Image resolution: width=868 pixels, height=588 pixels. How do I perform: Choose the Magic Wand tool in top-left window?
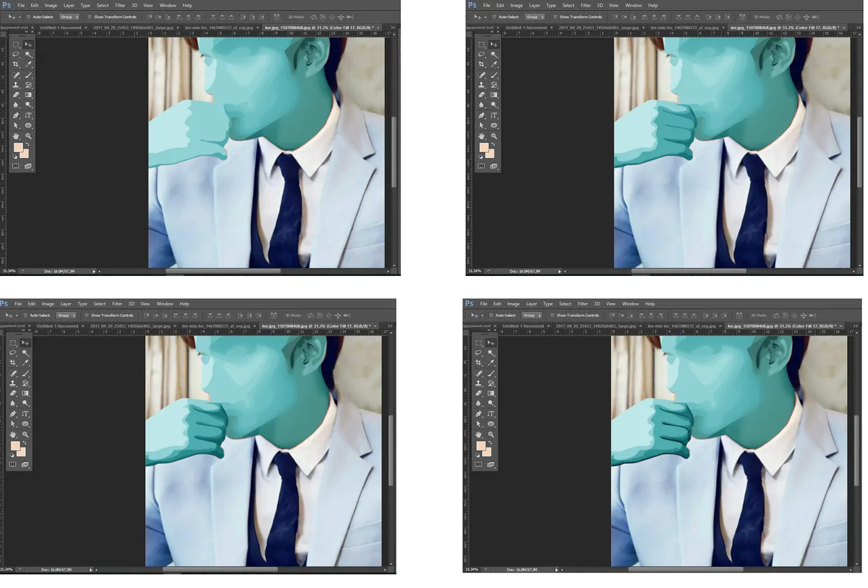pos(28,54)
